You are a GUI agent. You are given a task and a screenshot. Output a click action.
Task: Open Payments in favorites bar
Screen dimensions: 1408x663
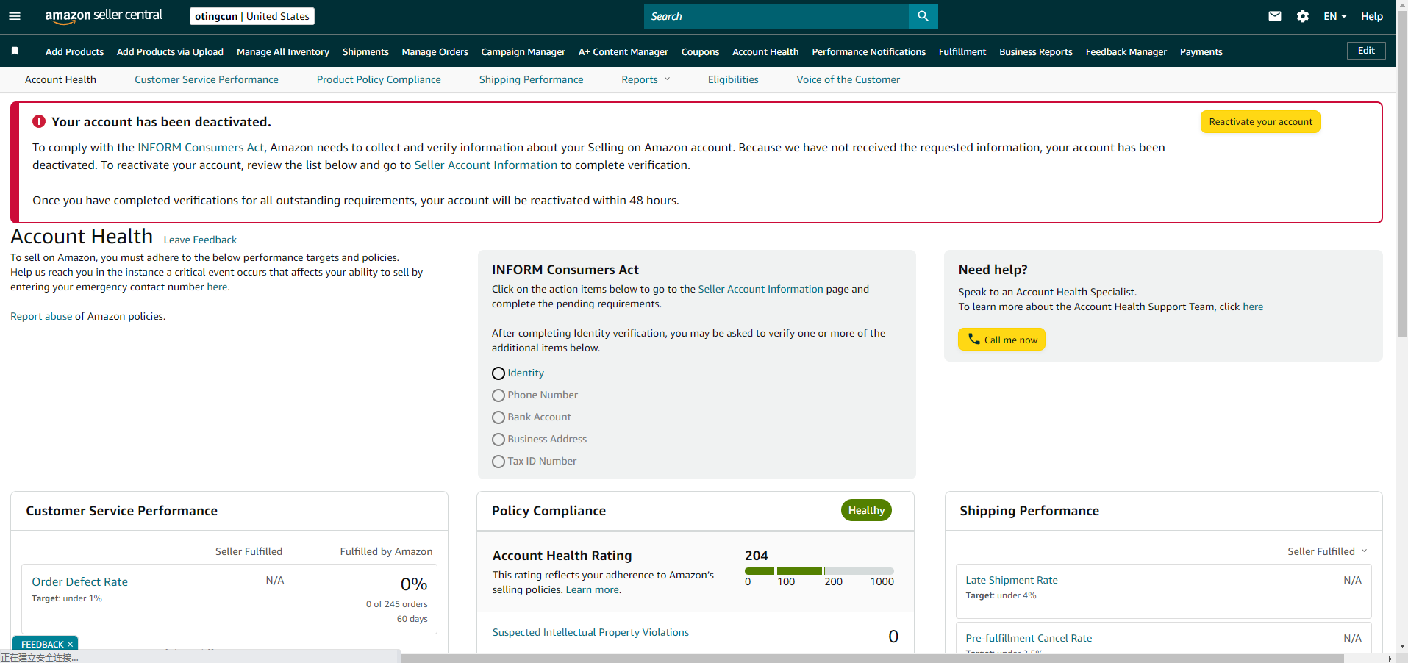(x=1201, y=51)
